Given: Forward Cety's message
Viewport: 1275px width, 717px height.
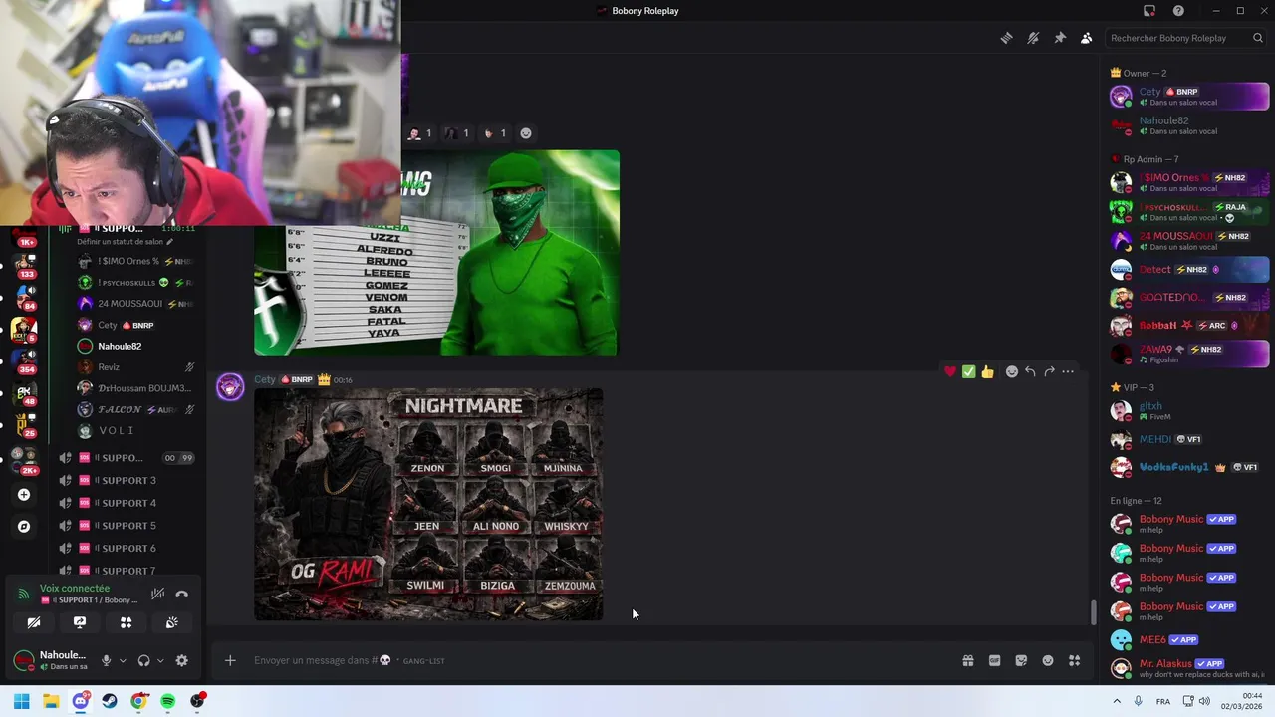Looking at the screenshot, I should tap(1049, 371).
